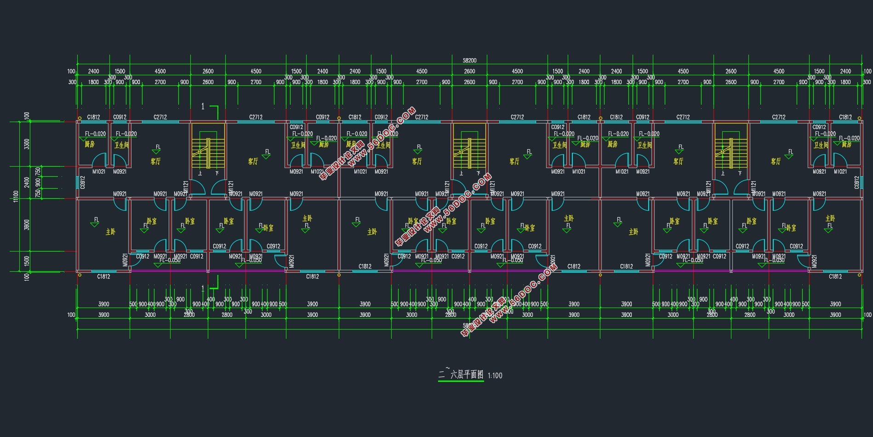Select the 1:100 scale text beside the title
Screen dimensions: 873x437
pyautogui.click(x=495, y=375)
